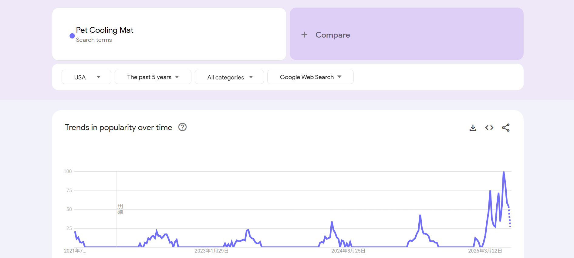Viewport: 574px width, 258px height.
Task: Select the 2026年3月22日 axis label
Action: [485, 251]
